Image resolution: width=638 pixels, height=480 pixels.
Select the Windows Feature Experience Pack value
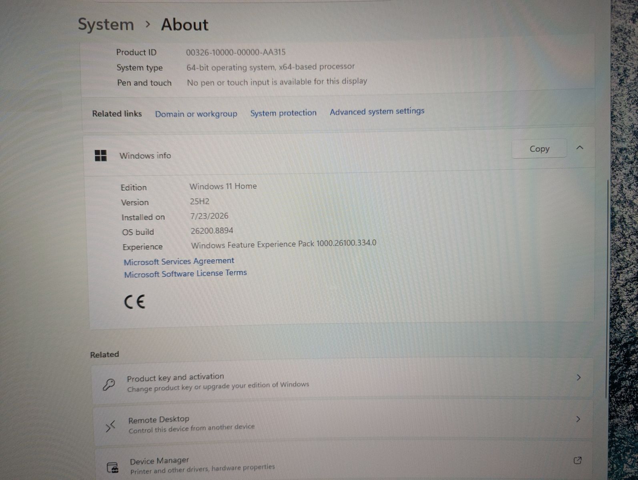pyautogui.click(x=283, y=244)
